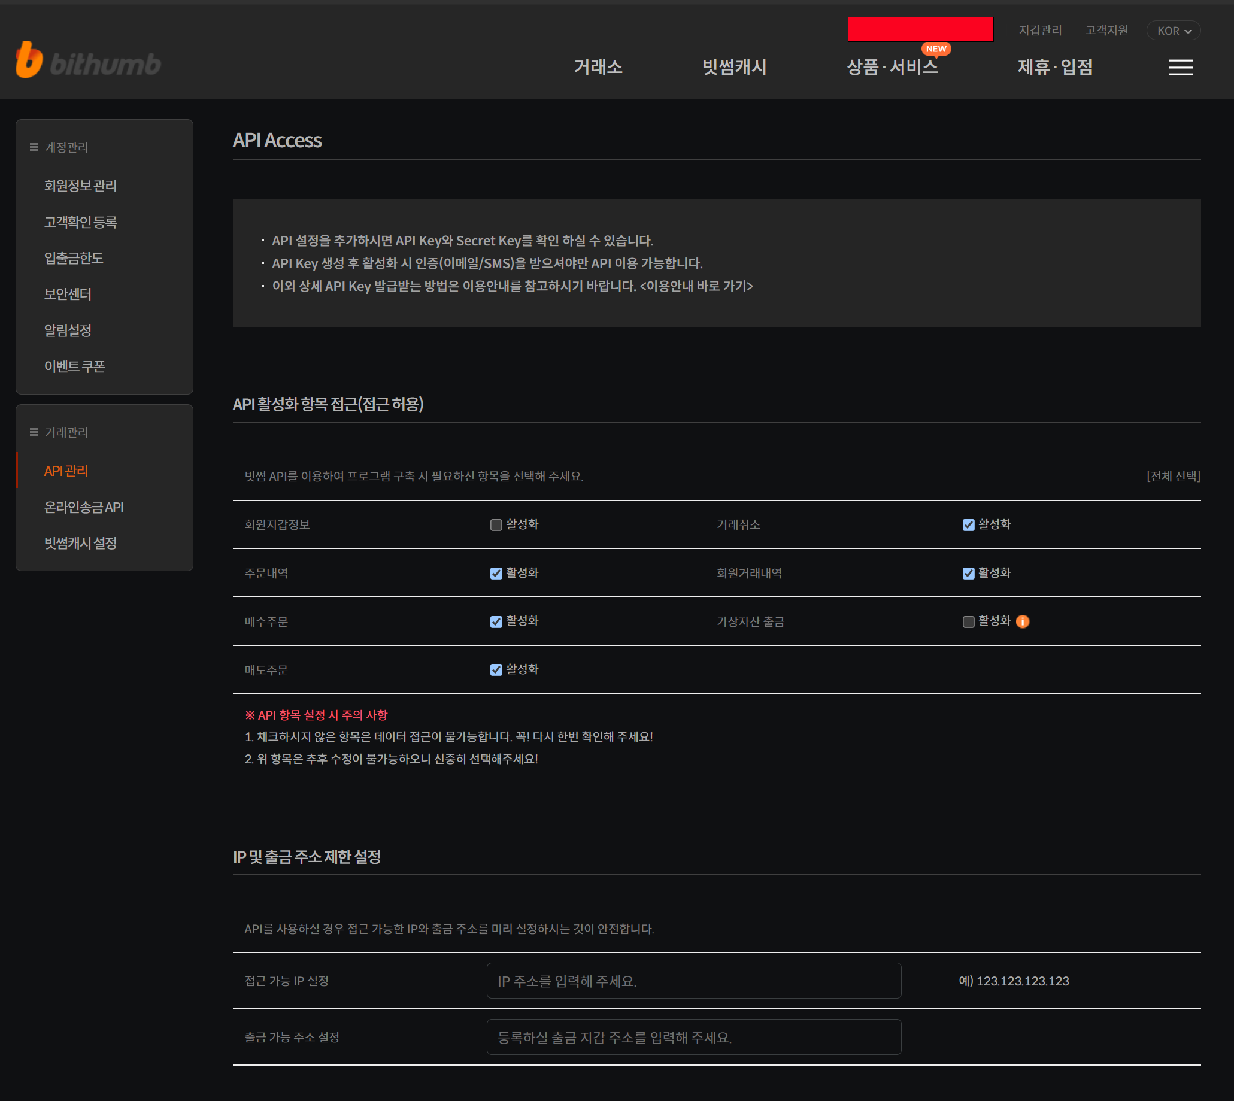Uncheck 거래취소 활성화 checkbox
This screenshot has height=1101, width=1234.
pyautogui.click(x=968, y=525)
